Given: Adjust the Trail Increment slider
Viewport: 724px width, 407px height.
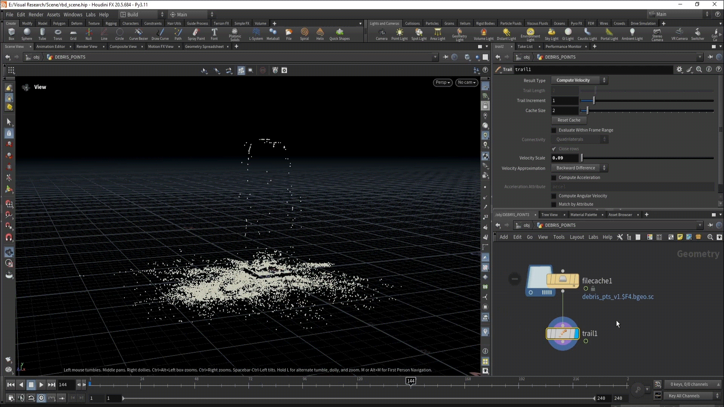Looking at the screenshot, I should (x=594, y=101).
